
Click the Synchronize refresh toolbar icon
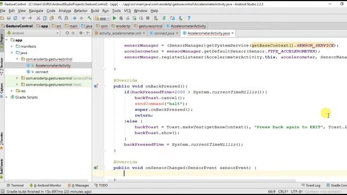15,18
